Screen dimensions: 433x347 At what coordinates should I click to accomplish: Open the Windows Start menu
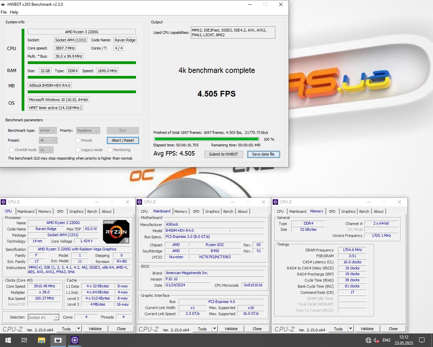pyautogui.click(x=8, y=340)
